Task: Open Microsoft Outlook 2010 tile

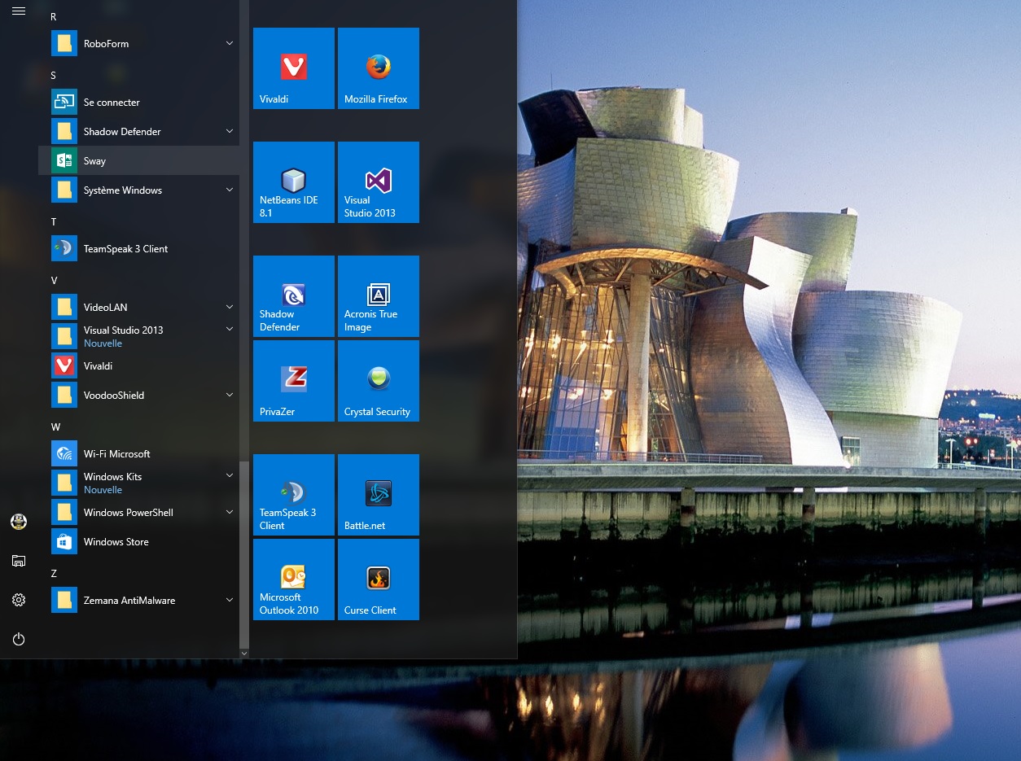Action: (x=293, y=579)
